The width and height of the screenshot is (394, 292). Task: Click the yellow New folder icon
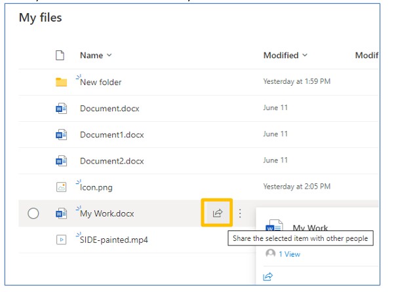point(61,82)
